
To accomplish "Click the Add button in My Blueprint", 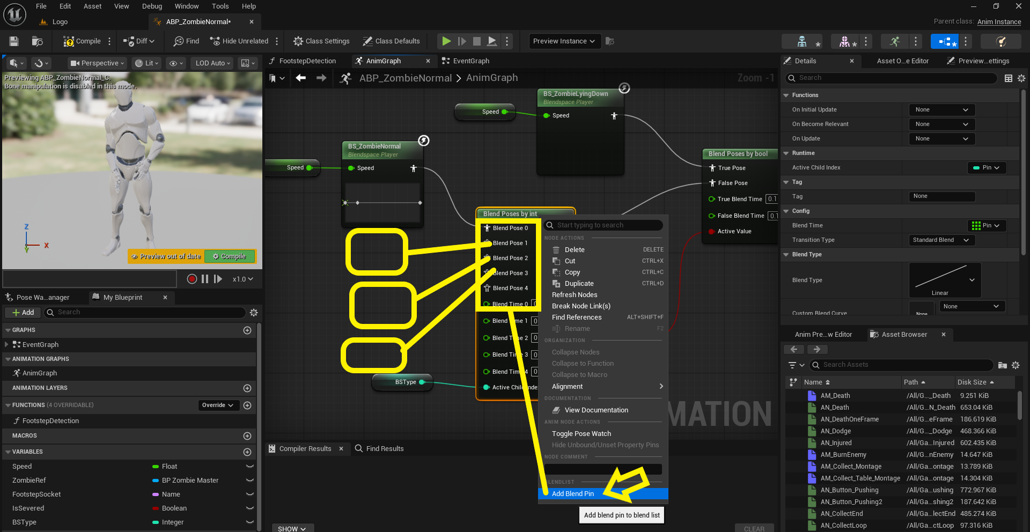I will [x=23, y=313].
